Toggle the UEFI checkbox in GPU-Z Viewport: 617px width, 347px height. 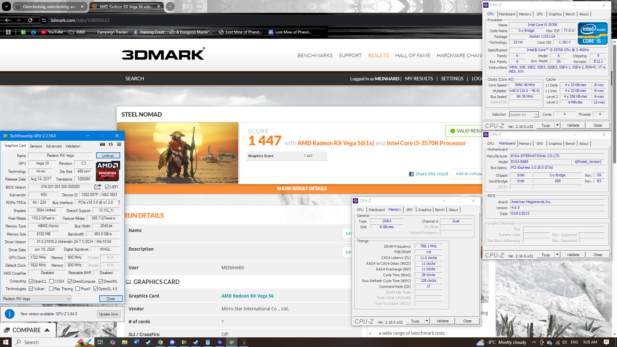tap(107, 187)
